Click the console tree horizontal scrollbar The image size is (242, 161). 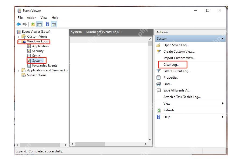tap(40, 145)
